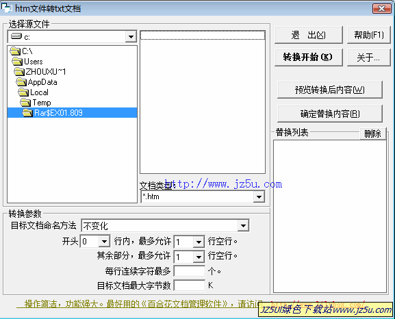Click the ZHOUXU~1 folder icon
395x319 pixels.
(19, 72)
